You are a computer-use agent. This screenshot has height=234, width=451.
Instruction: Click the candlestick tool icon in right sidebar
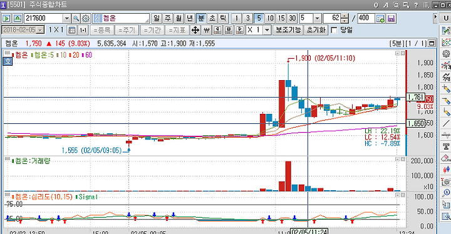coord(446,170)
